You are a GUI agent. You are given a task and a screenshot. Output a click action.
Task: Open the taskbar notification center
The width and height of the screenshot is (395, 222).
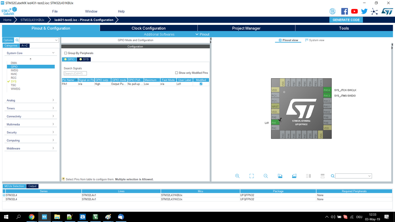[387, 217]
